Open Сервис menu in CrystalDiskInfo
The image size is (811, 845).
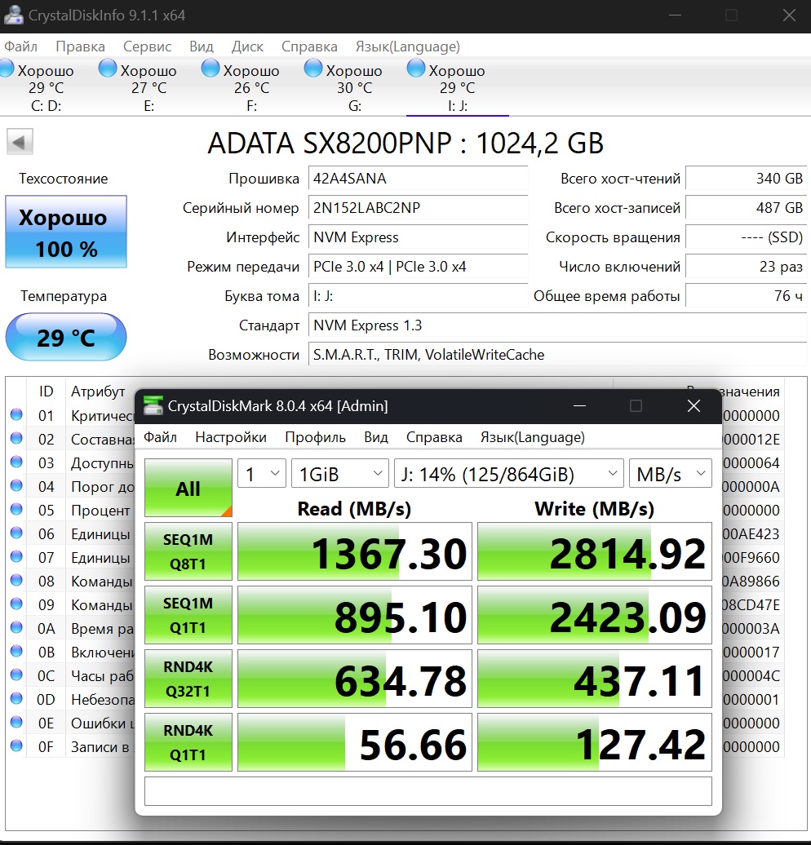(x=147, y=46)
